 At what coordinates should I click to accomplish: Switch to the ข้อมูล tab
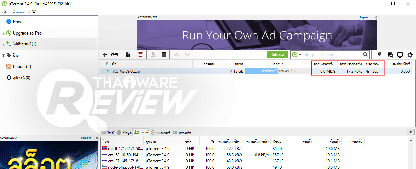tap(124, 133)
